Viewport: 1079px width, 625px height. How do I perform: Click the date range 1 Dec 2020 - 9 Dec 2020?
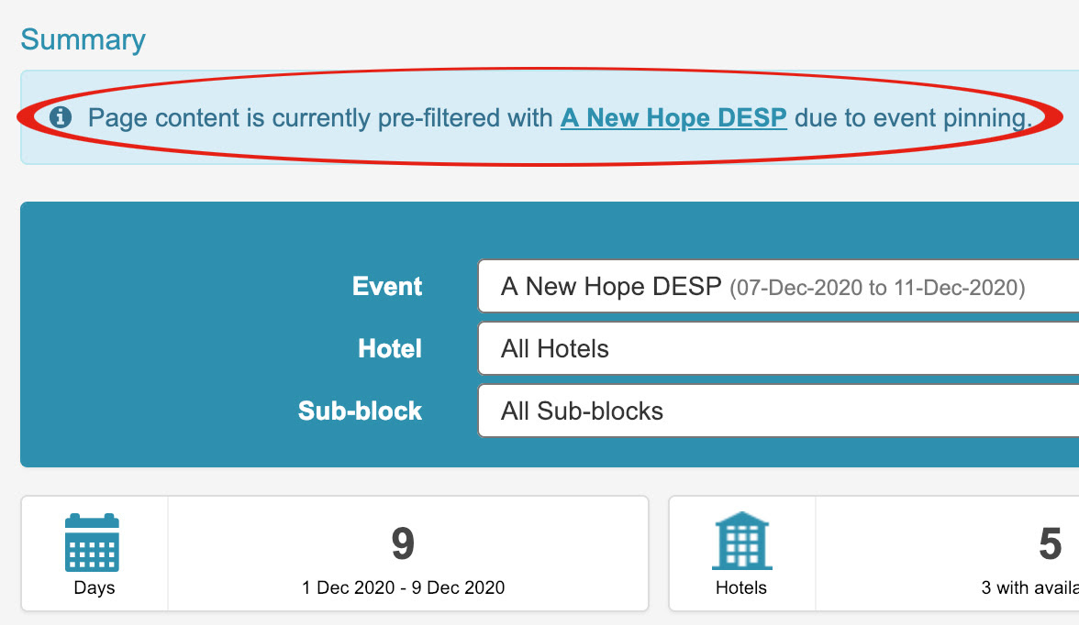pyautogui.click(x=404, y=587)
